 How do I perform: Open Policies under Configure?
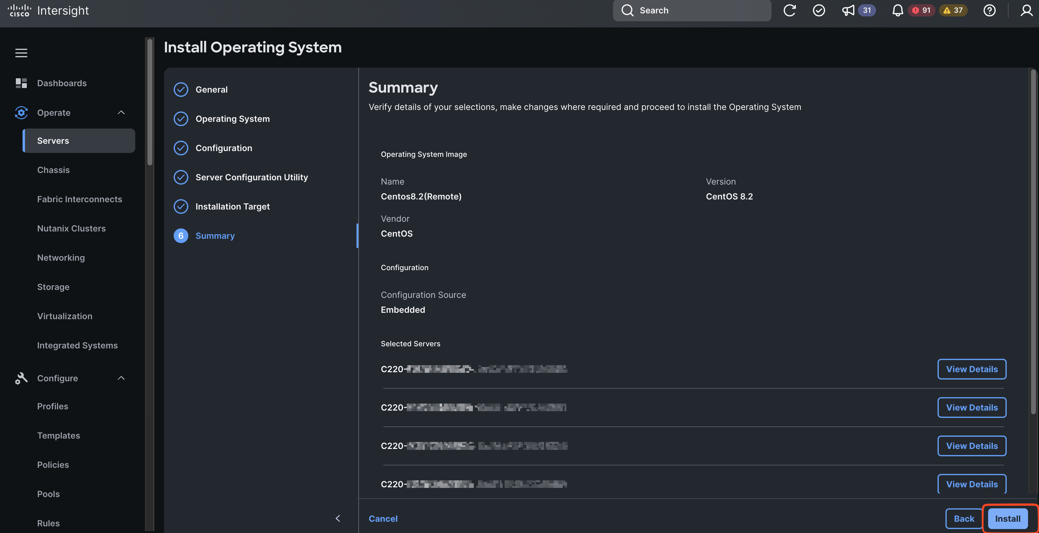[x=53, y=464]
